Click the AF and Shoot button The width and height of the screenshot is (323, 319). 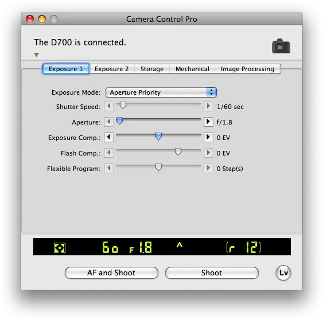click(x=111, y=273)
